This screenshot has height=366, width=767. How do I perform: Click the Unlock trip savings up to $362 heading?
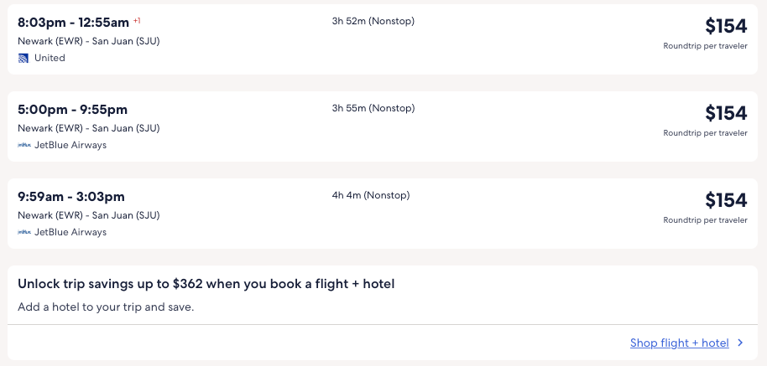(206, 284)
